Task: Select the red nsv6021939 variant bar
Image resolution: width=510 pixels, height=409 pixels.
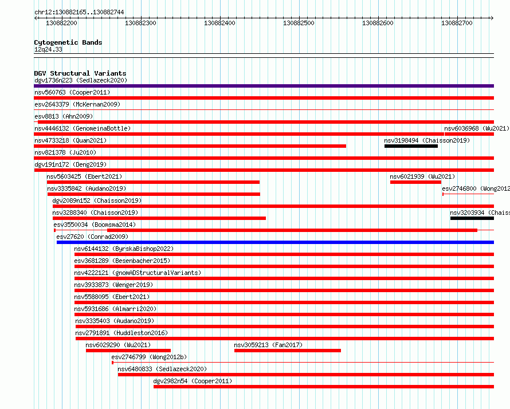Action: pyautogui.click(x=415, y=182)
